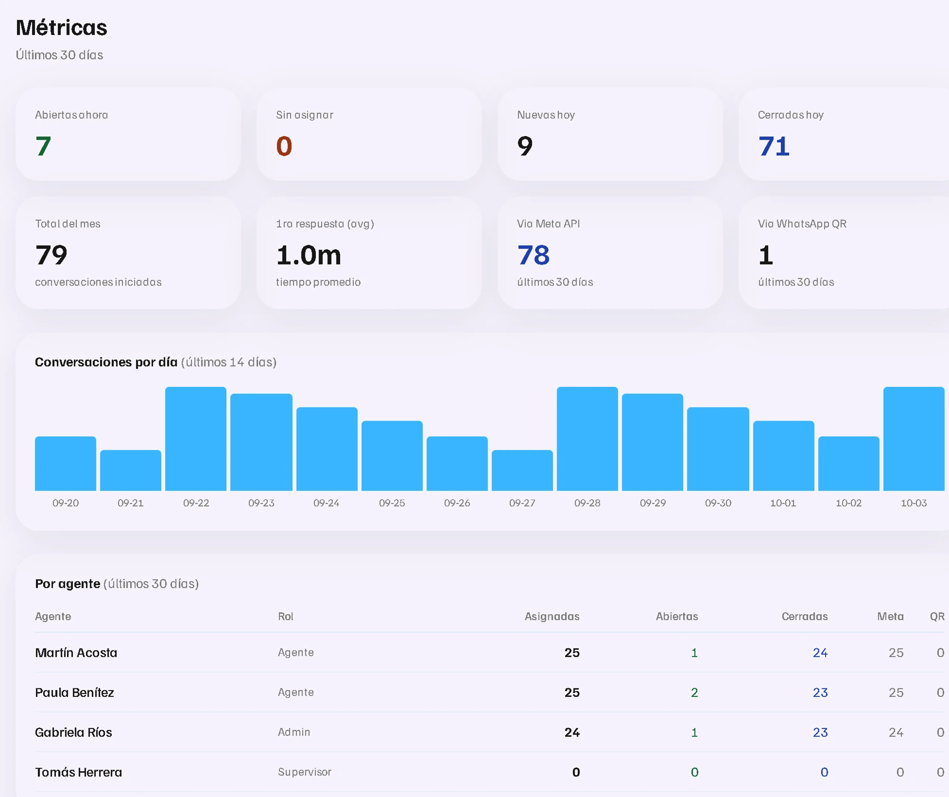The height and width of the screenshot is (797, 949).
Task: Click Paula Benítez's Abiertas value 2
Action: point(694,693)
